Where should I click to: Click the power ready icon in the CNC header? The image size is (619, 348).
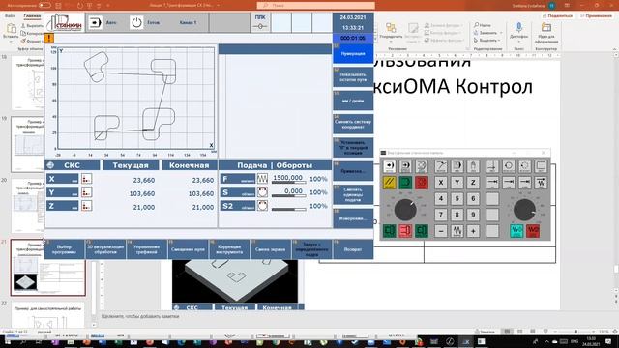point(136,22)
